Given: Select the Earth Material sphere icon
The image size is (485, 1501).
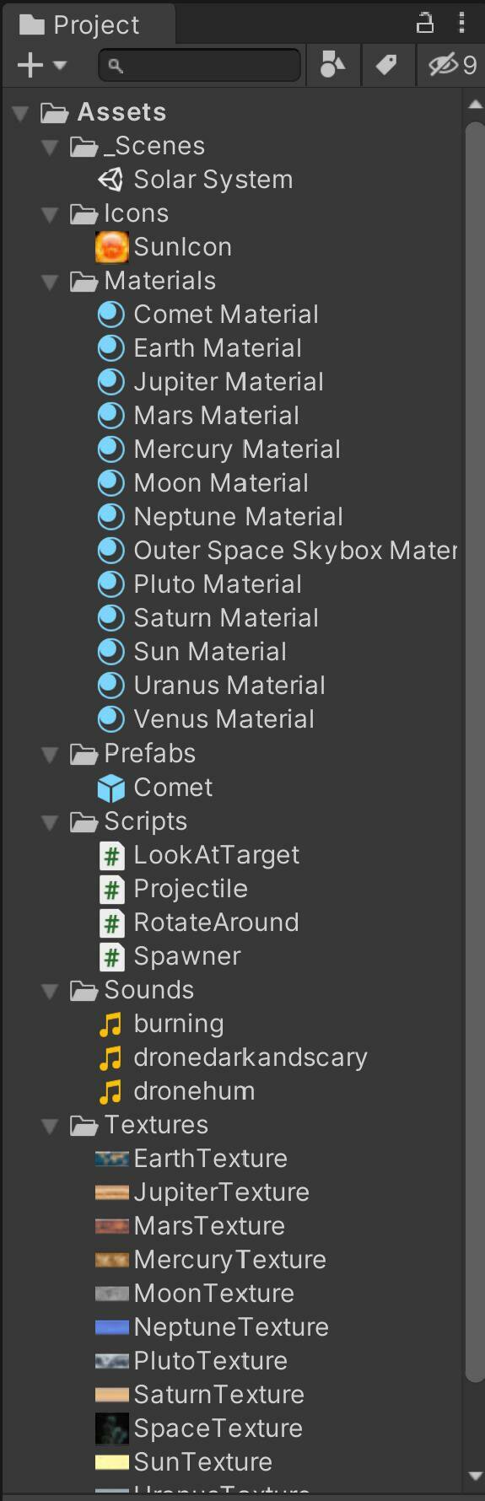Looking at the screenshot, I should [x=110, y=348].
